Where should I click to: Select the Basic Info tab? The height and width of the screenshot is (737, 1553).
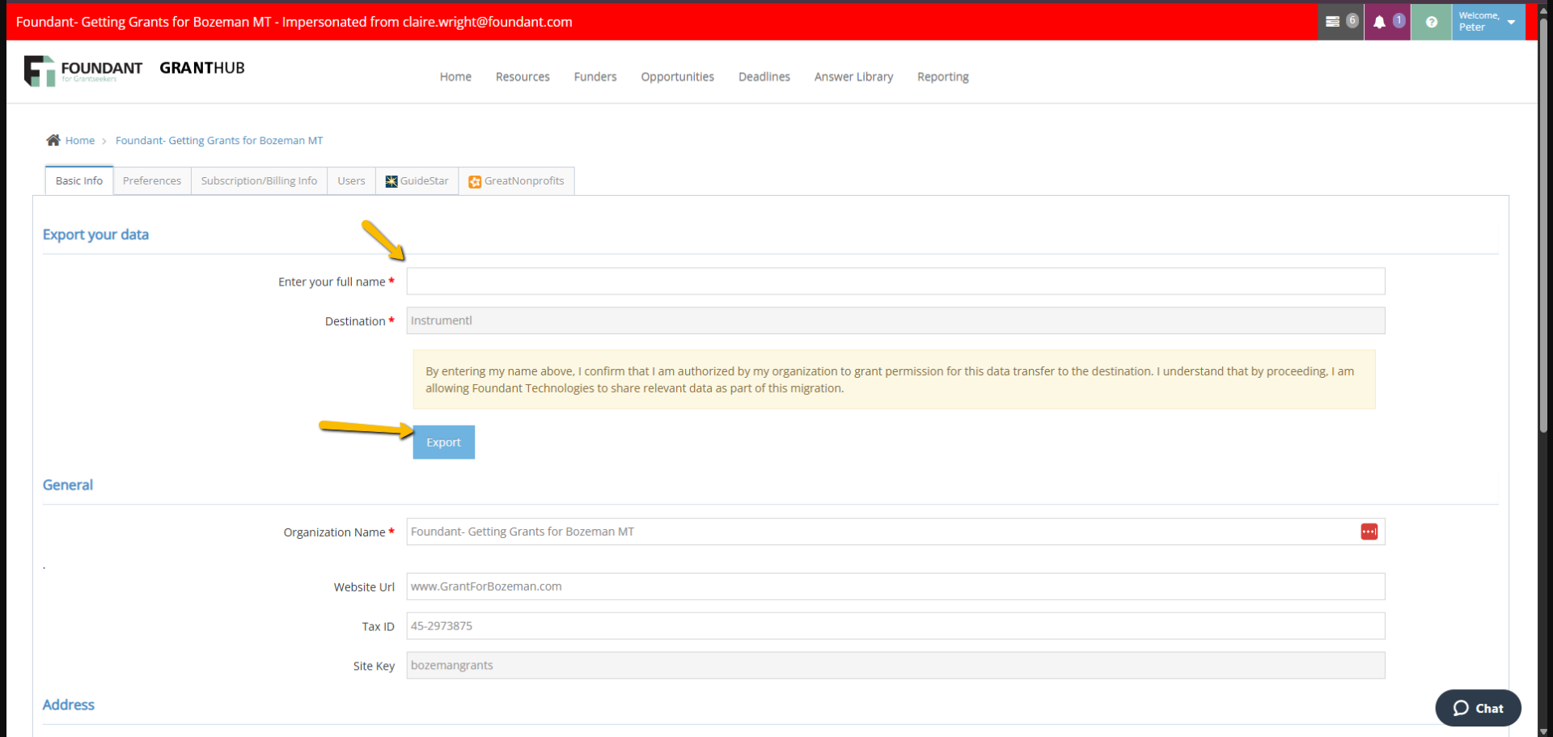(79, 180)
